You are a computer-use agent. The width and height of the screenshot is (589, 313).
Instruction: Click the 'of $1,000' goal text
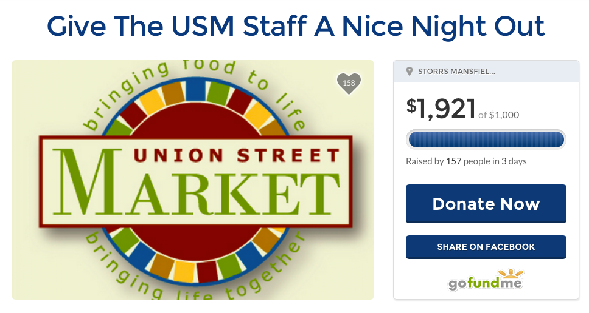[498, 115]
